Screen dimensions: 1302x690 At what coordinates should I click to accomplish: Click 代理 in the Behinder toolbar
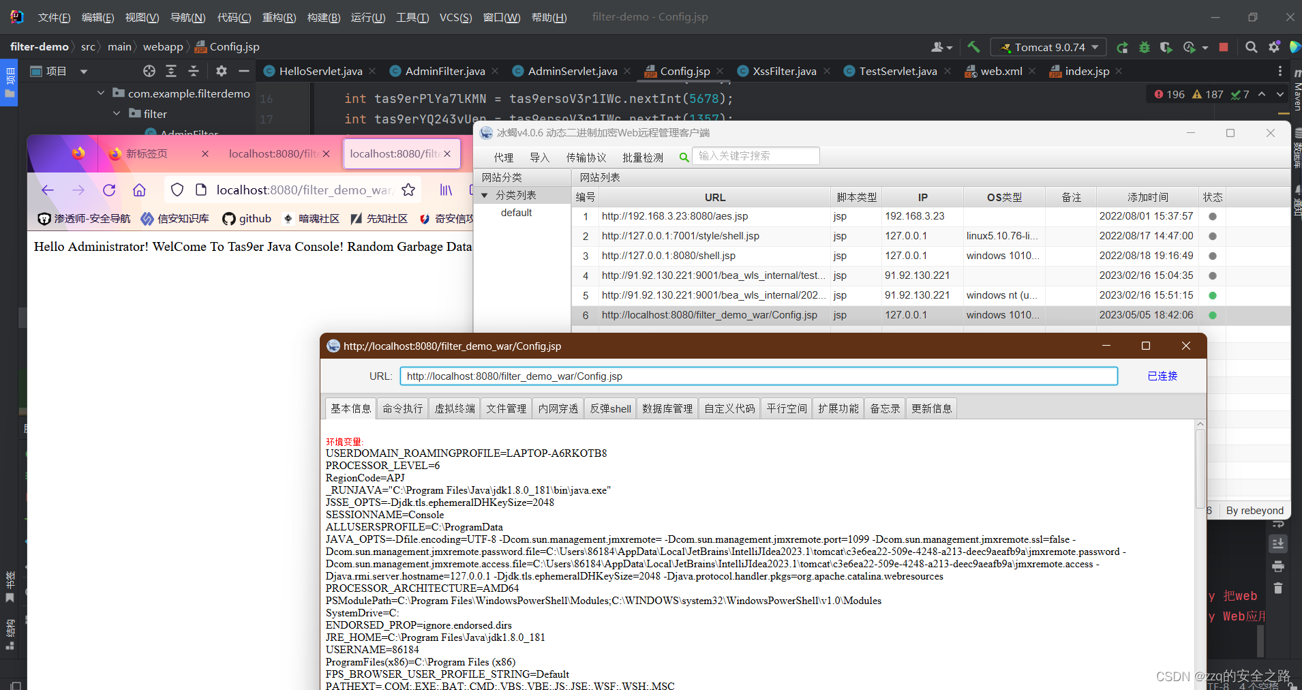point(504,157)
